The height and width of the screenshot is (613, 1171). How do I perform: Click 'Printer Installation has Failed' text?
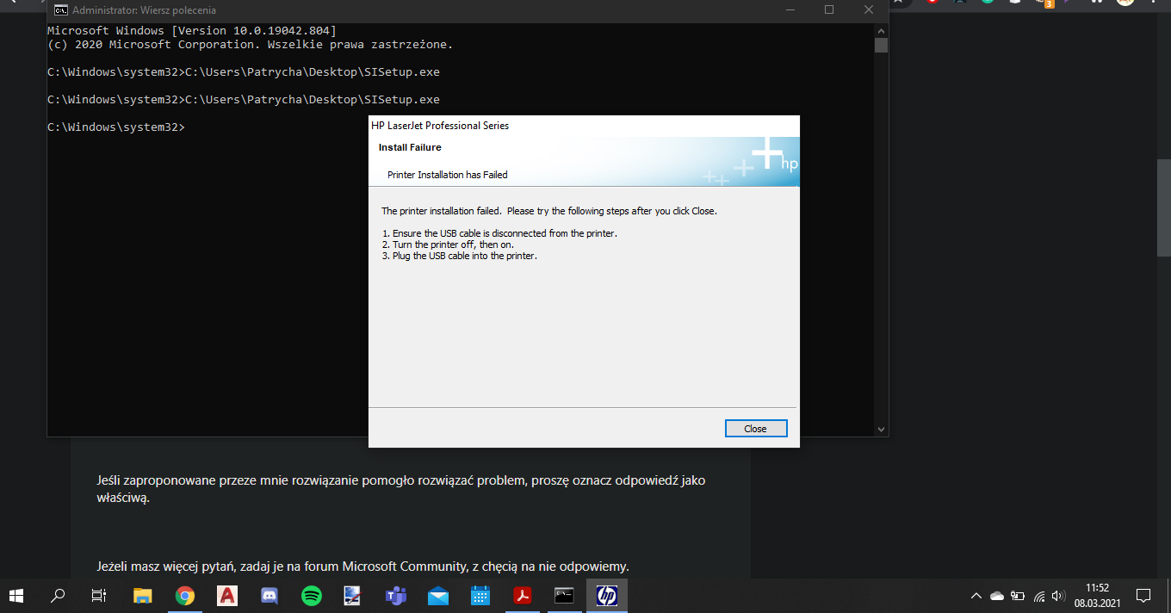[448, 175]
